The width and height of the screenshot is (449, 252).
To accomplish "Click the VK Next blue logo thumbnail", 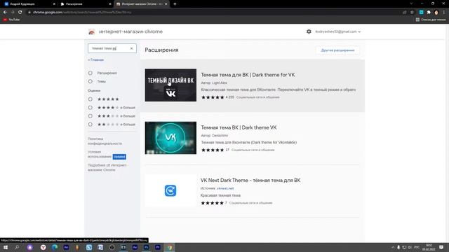I will point(170,190).
